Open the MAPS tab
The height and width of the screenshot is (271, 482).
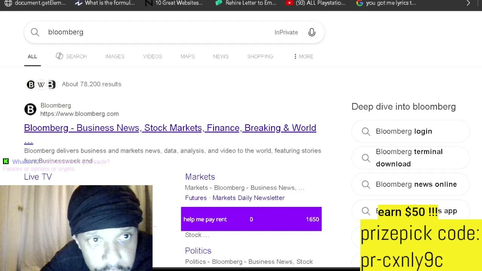[x=188, y=56]
